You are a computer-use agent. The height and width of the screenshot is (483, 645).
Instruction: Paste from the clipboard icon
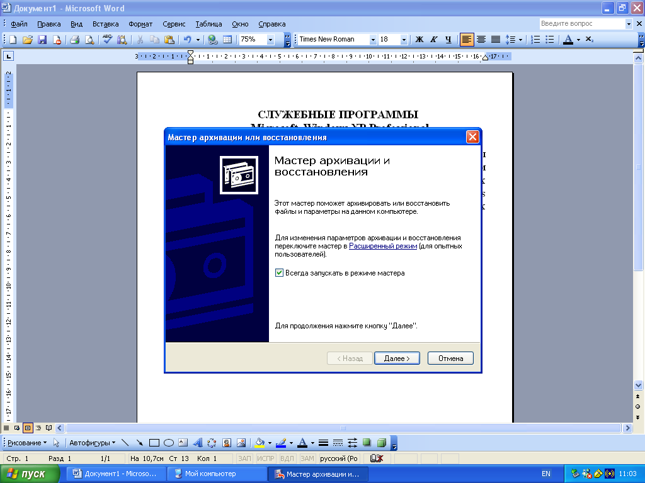pyautogui.click(x=169, y=40)
